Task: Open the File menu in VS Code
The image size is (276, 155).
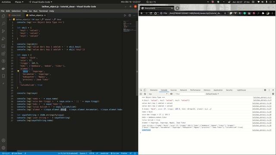Action: pos(3,11)
